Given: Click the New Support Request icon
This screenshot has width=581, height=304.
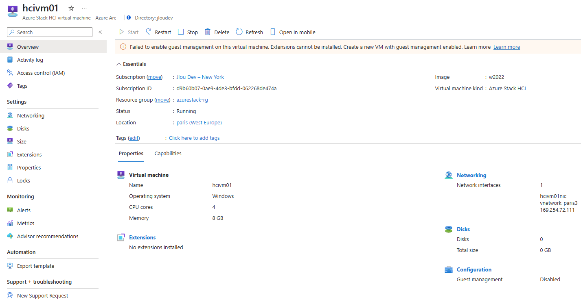Looking at the screenshot, I should point(10,296).
